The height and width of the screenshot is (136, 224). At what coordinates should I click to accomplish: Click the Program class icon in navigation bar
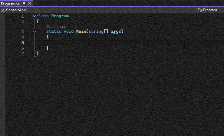[x=200, y=10]
